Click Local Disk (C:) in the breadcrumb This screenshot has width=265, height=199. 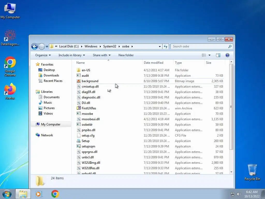69,46
